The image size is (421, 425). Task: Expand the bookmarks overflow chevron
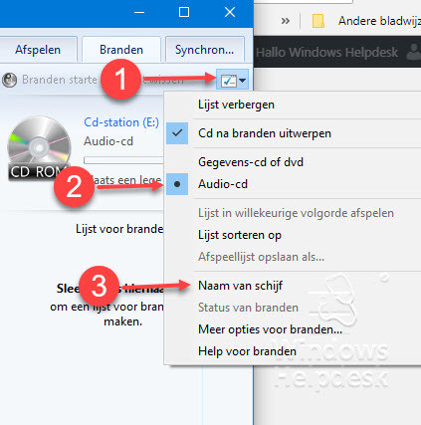tap(286, 21)
